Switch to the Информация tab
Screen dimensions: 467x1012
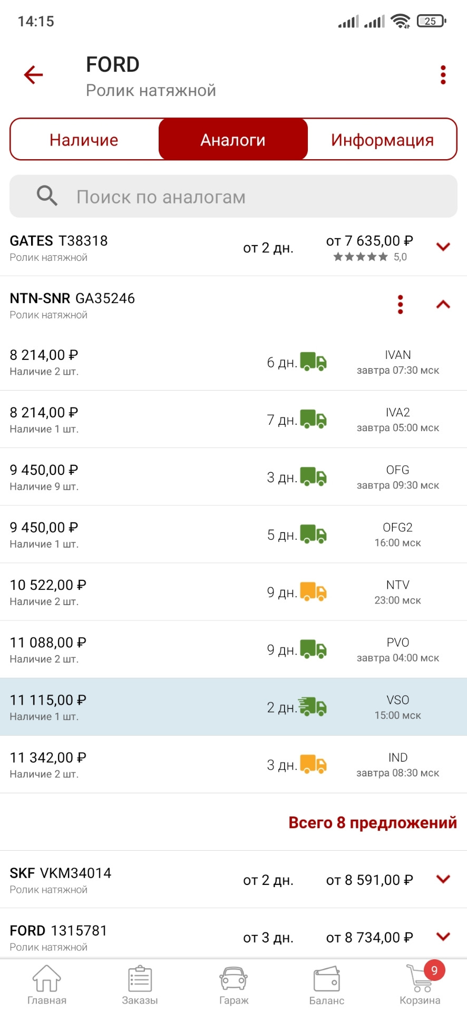pos(382,140)
